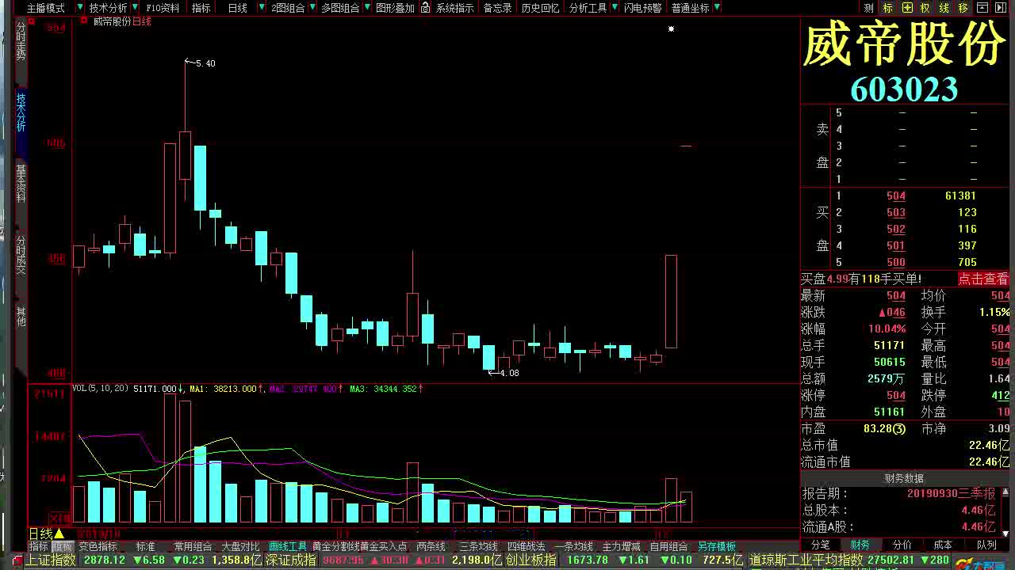Click the 点击查看 link
This screenshot has height=570, width=1015.
[983, 279]
